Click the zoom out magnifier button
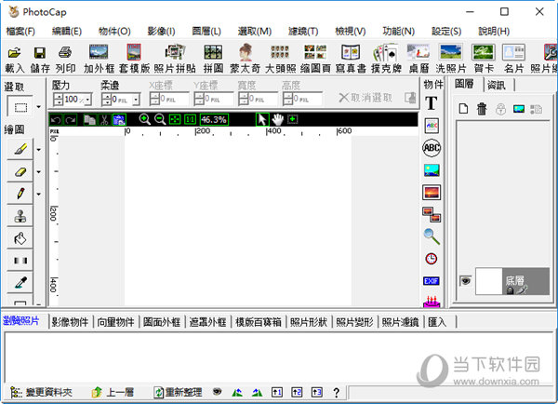Image resolution: width=558 pixels, height=404 pixels. pyautogui.click(x=160, y=119)
